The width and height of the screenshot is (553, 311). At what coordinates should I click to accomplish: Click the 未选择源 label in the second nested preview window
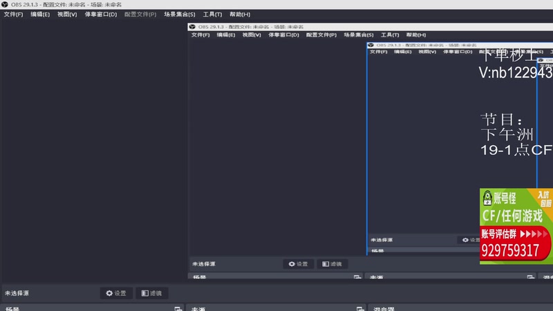(x=382, y=240)
